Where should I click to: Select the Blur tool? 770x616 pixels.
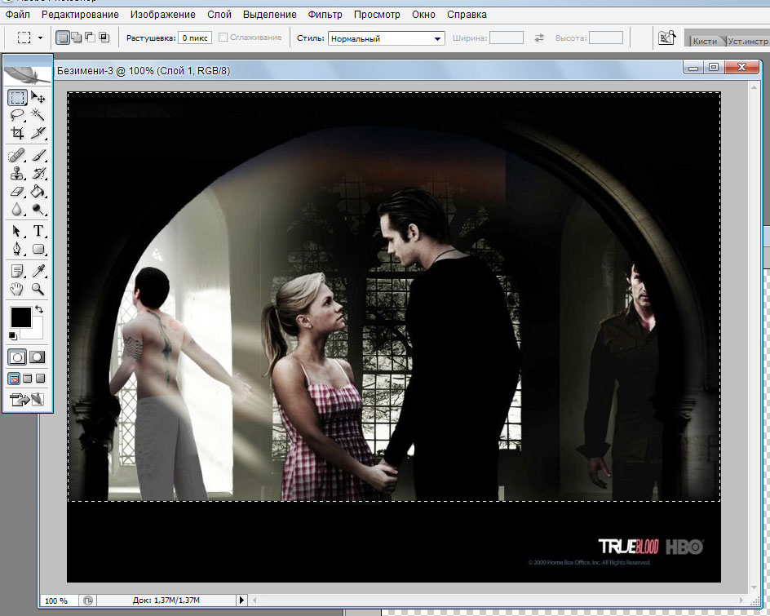pyautogui.click(x=17, y=209)
